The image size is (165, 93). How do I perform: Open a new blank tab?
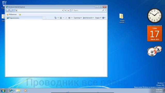[44, 18]
